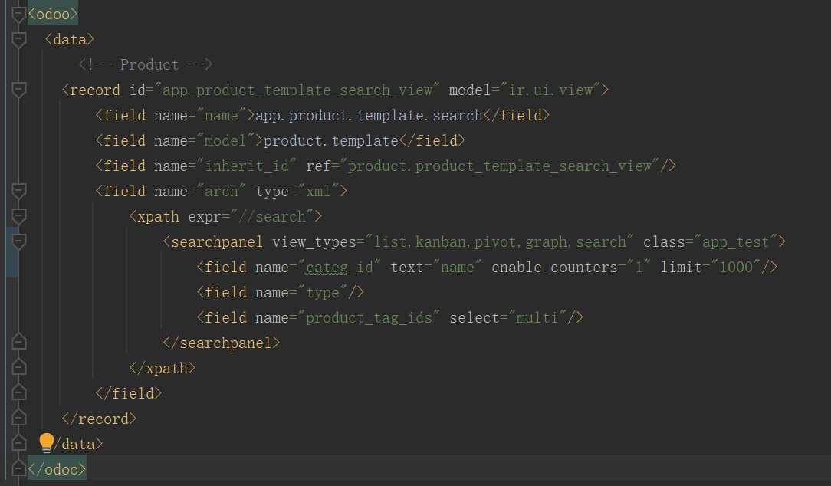Click the app_test class value

[735, 241]
